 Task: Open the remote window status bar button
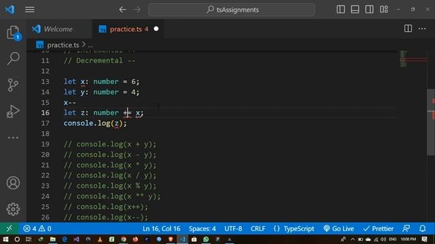(x=10, y=228)
